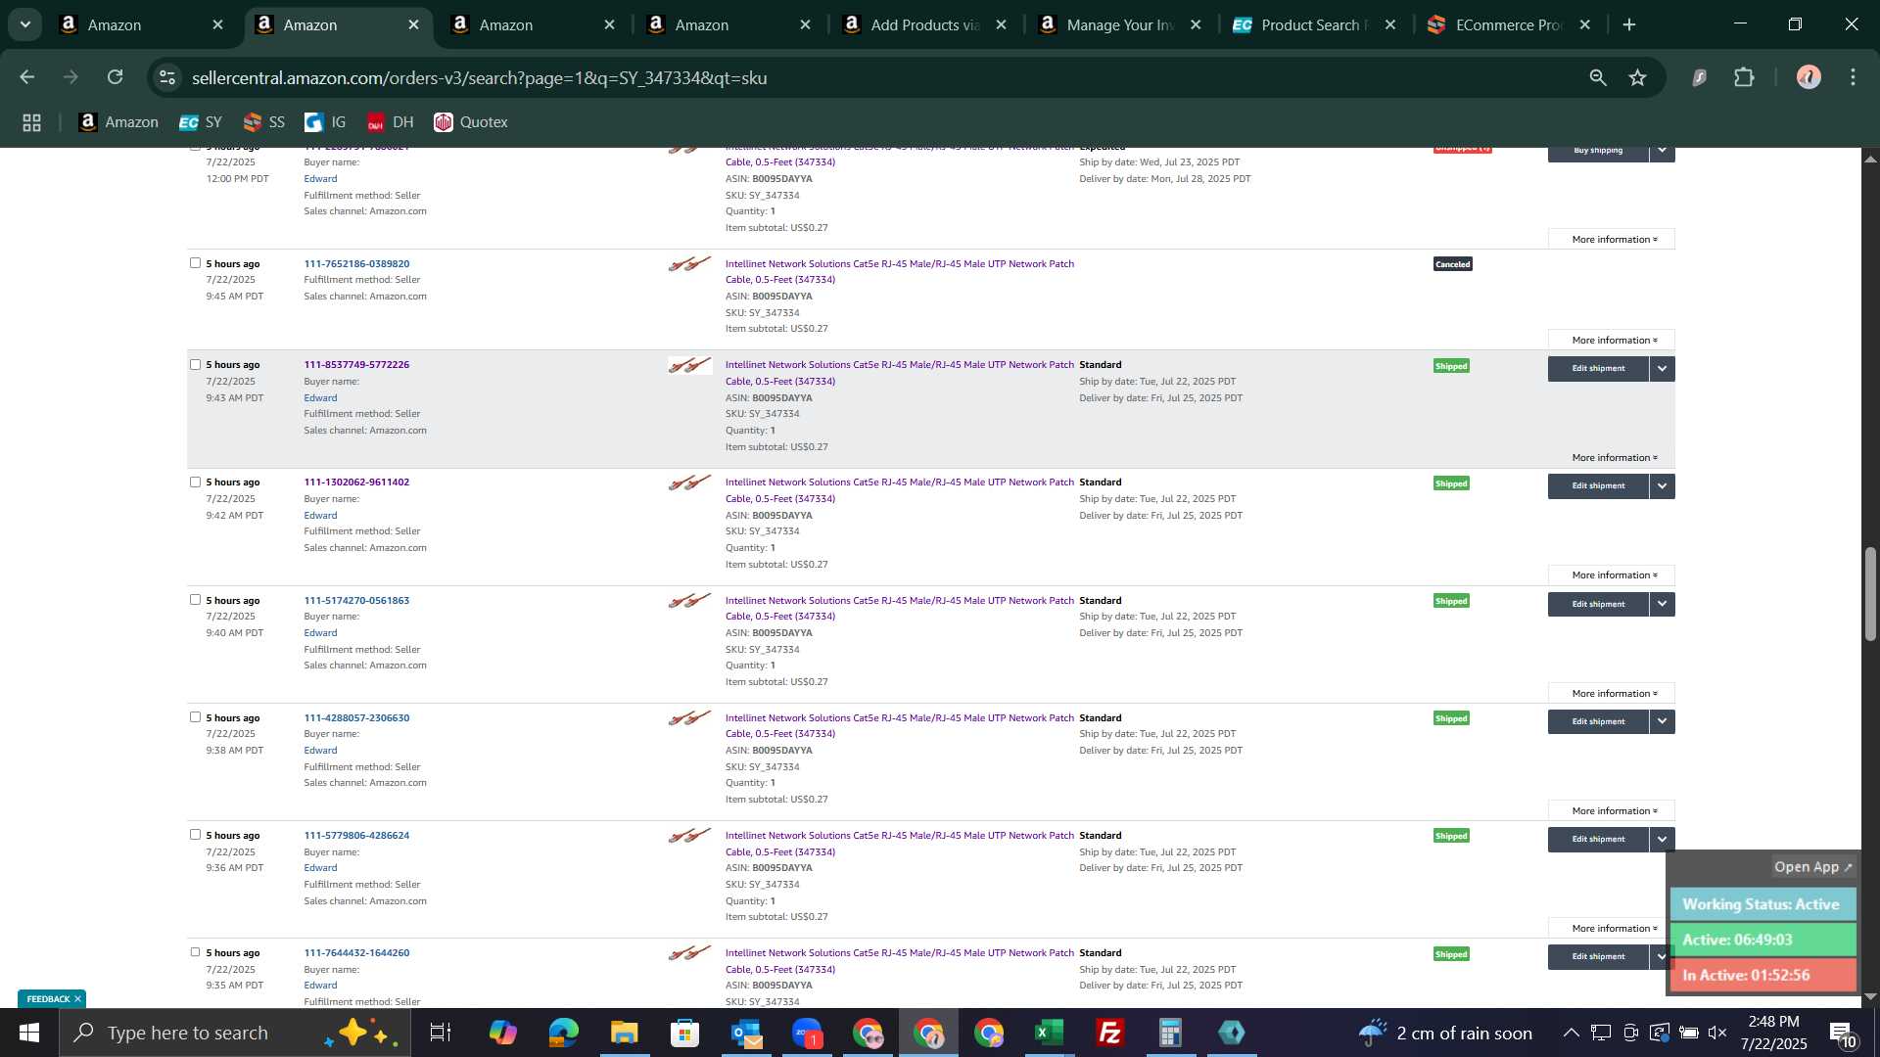This screenshot has height=1057, width=1880.
Task: Open site information icon in address bar
Action: point(167,77)
